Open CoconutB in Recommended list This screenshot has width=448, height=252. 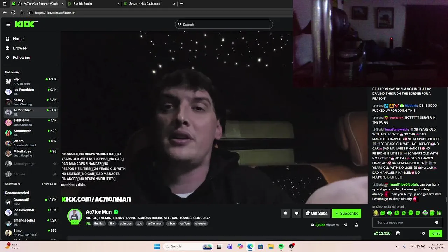tap(31, 202)
